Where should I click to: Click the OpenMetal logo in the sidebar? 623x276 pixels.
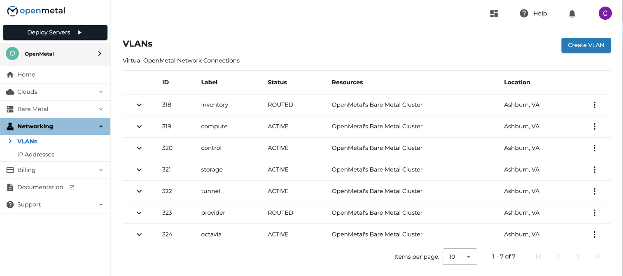click(x=36, y=11)
